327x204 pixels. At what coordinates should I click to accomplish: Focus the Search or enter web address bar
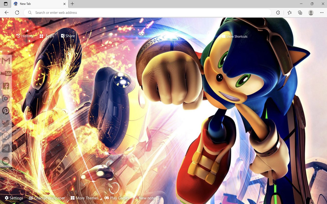(148, 12)
